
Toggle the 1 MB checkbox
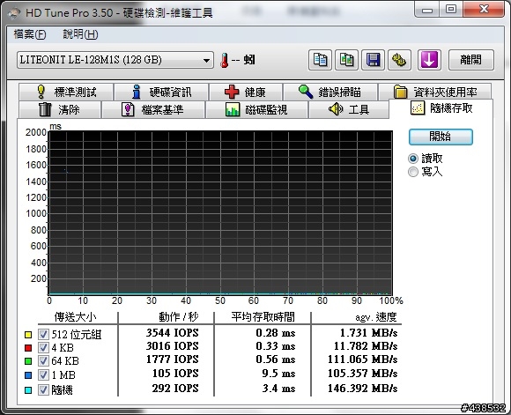pos(43,374)
